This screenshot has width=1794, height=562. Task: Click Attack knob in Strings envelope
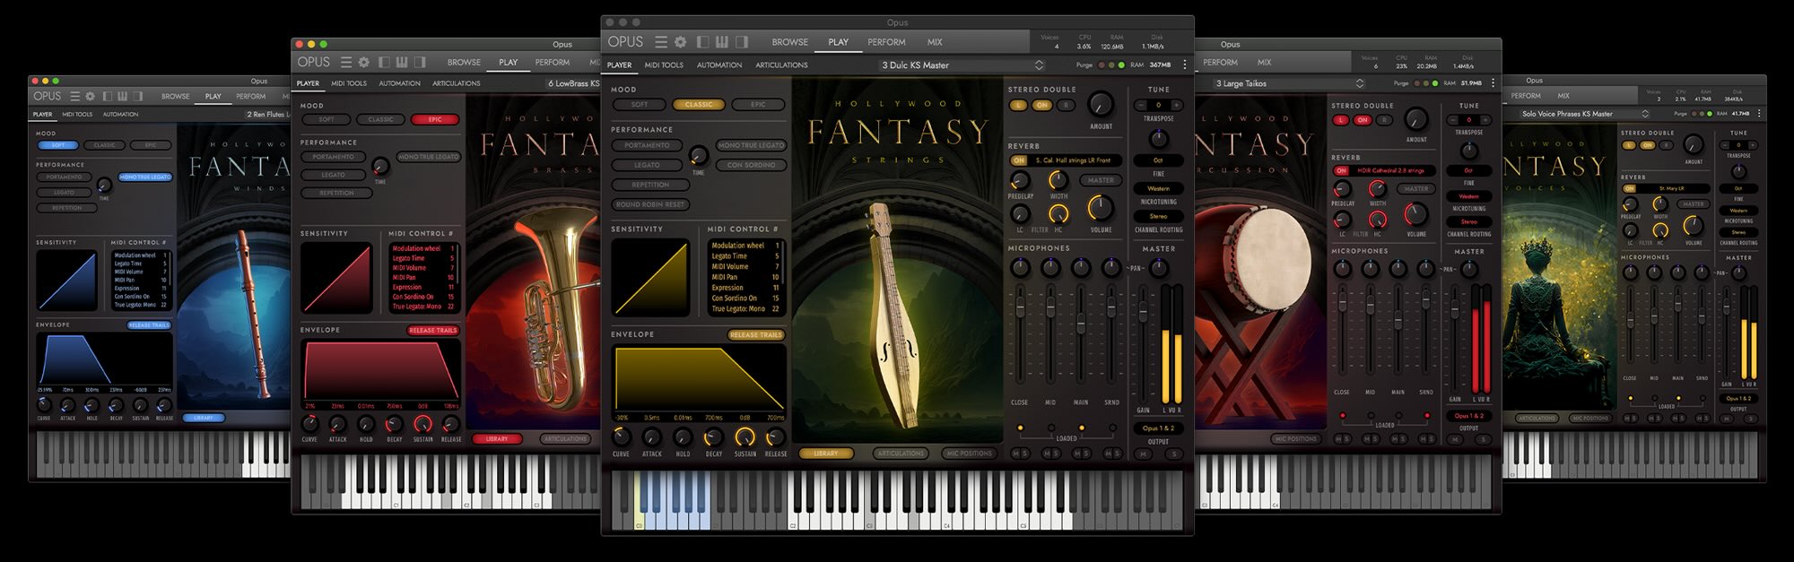click(652, 437)
